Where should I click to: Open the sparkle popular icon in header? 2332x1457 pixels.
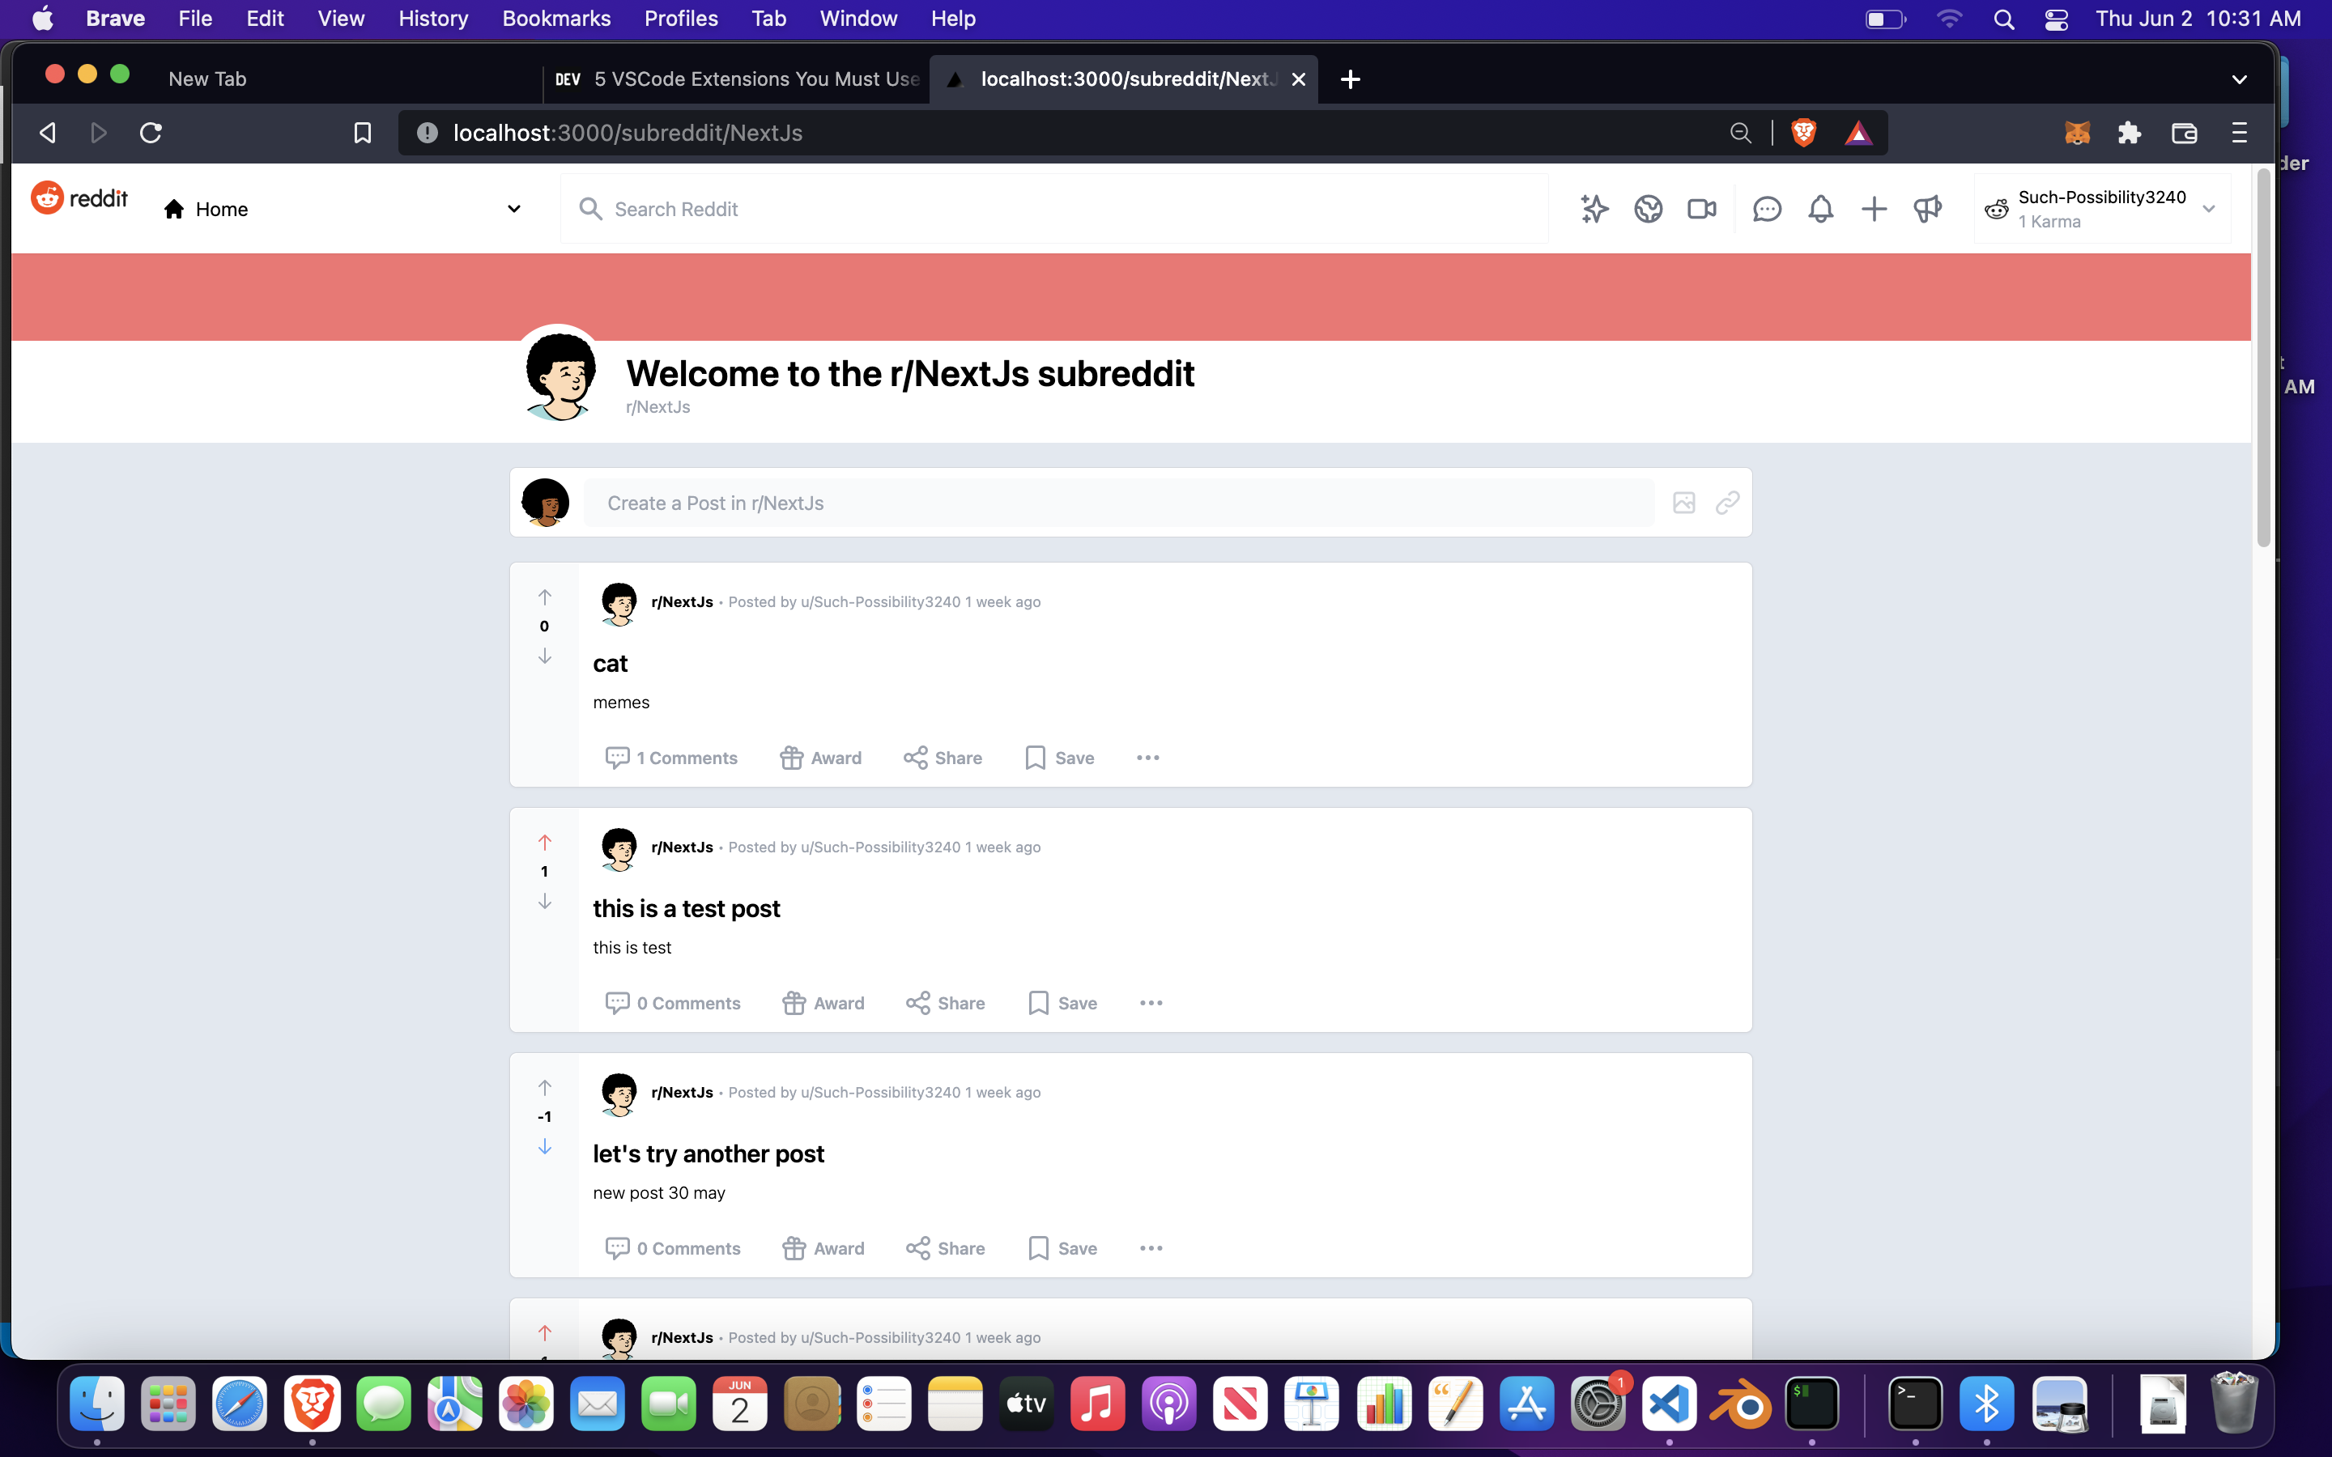[1594, 209]
